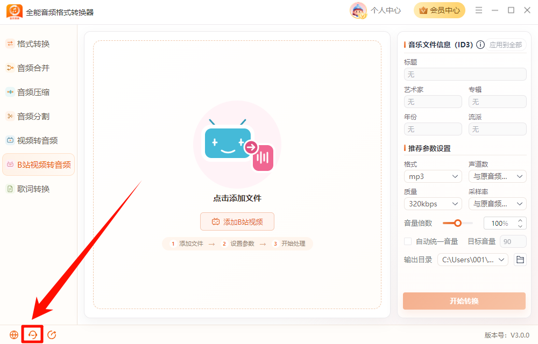
Task: Click the app logo icon in title bar
Action: [15, 11]
